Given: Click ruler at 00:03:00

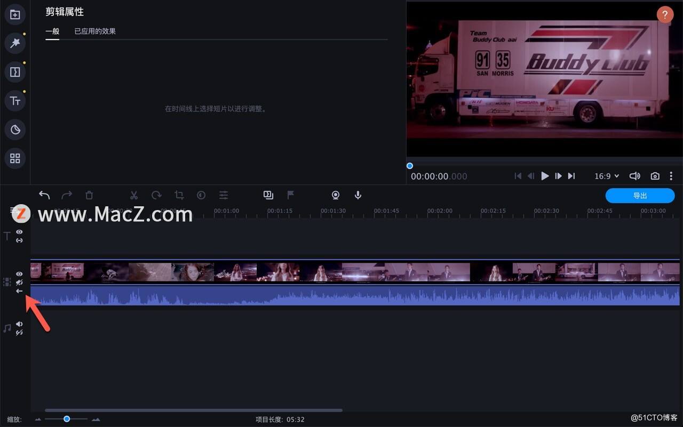Looking at the screenshot, I should [653, 211].
